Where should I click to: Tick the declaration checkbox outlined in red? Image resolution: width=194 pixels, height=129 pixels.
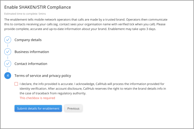(x=16, y=84)
